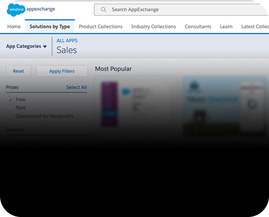
Task: Check the Paid price checkbox
Action: pyautogui.click(x=10, y=108)
